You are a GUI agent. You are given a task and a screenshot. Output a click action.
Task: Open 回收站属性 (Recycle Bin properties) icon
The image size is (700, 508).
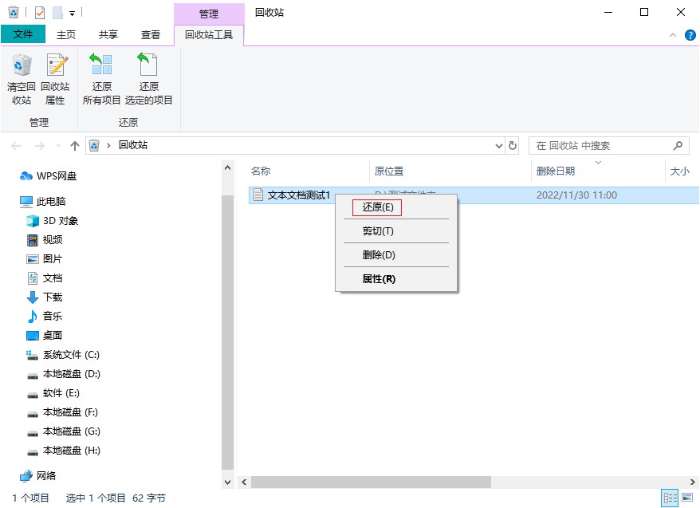coord(55,77)
